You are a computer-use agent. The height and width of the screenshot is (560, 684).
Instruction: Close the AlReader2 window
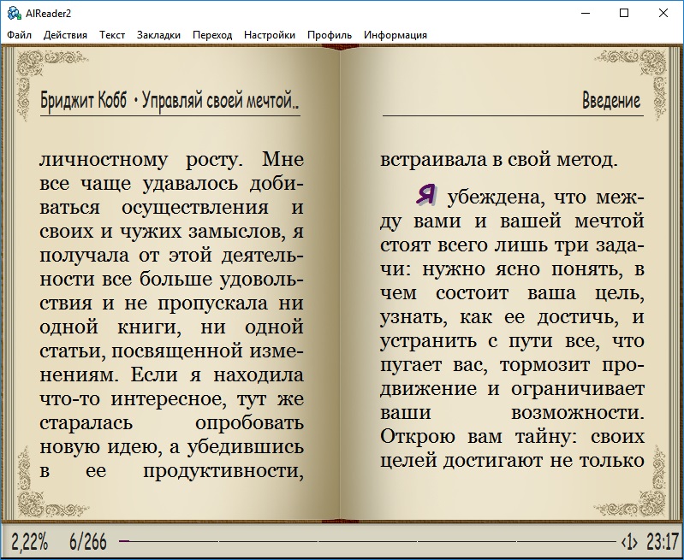(x=663, y=13)
